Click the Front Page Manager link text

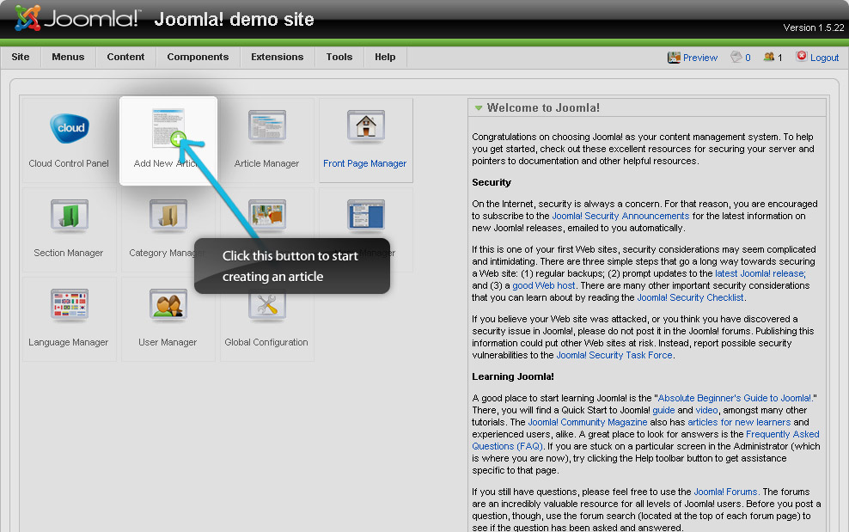pos(364,163)
